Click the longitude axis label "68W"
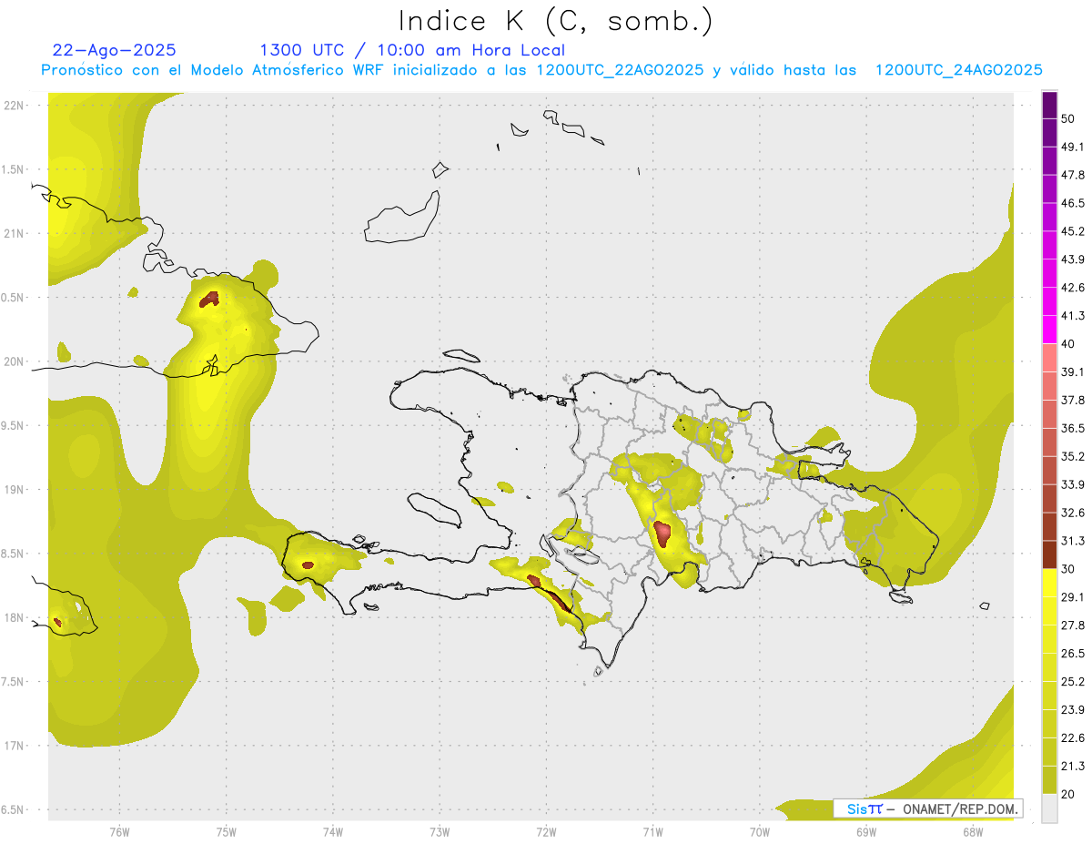 [x=973, y=830]
